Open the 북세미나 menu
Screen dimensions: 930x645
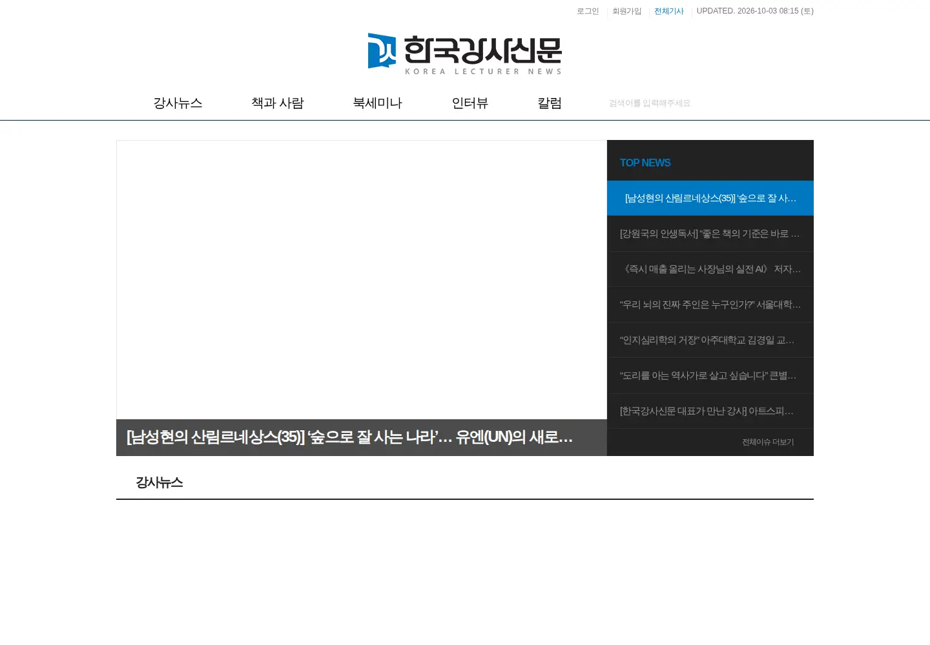377,103
